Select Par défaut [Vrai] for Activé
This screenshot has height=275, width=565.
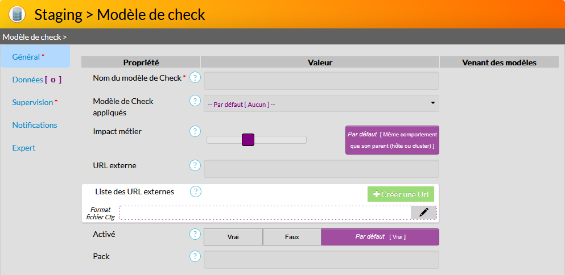(x=380, y=237)
